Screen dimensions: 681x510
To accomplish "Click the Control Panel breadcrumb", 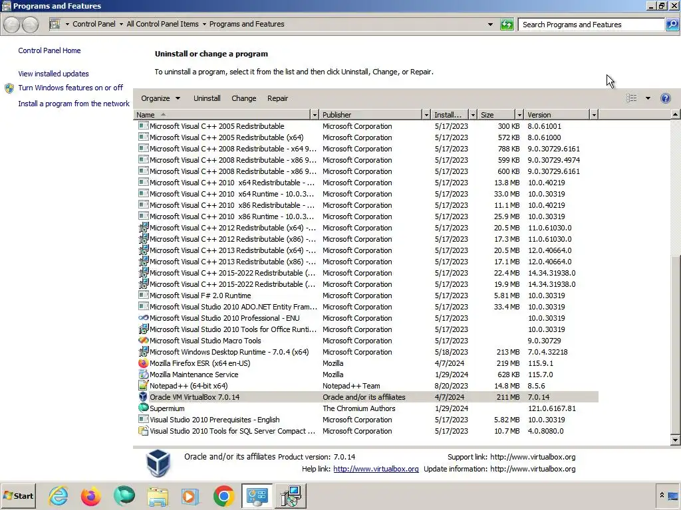I will coord(94,25).
